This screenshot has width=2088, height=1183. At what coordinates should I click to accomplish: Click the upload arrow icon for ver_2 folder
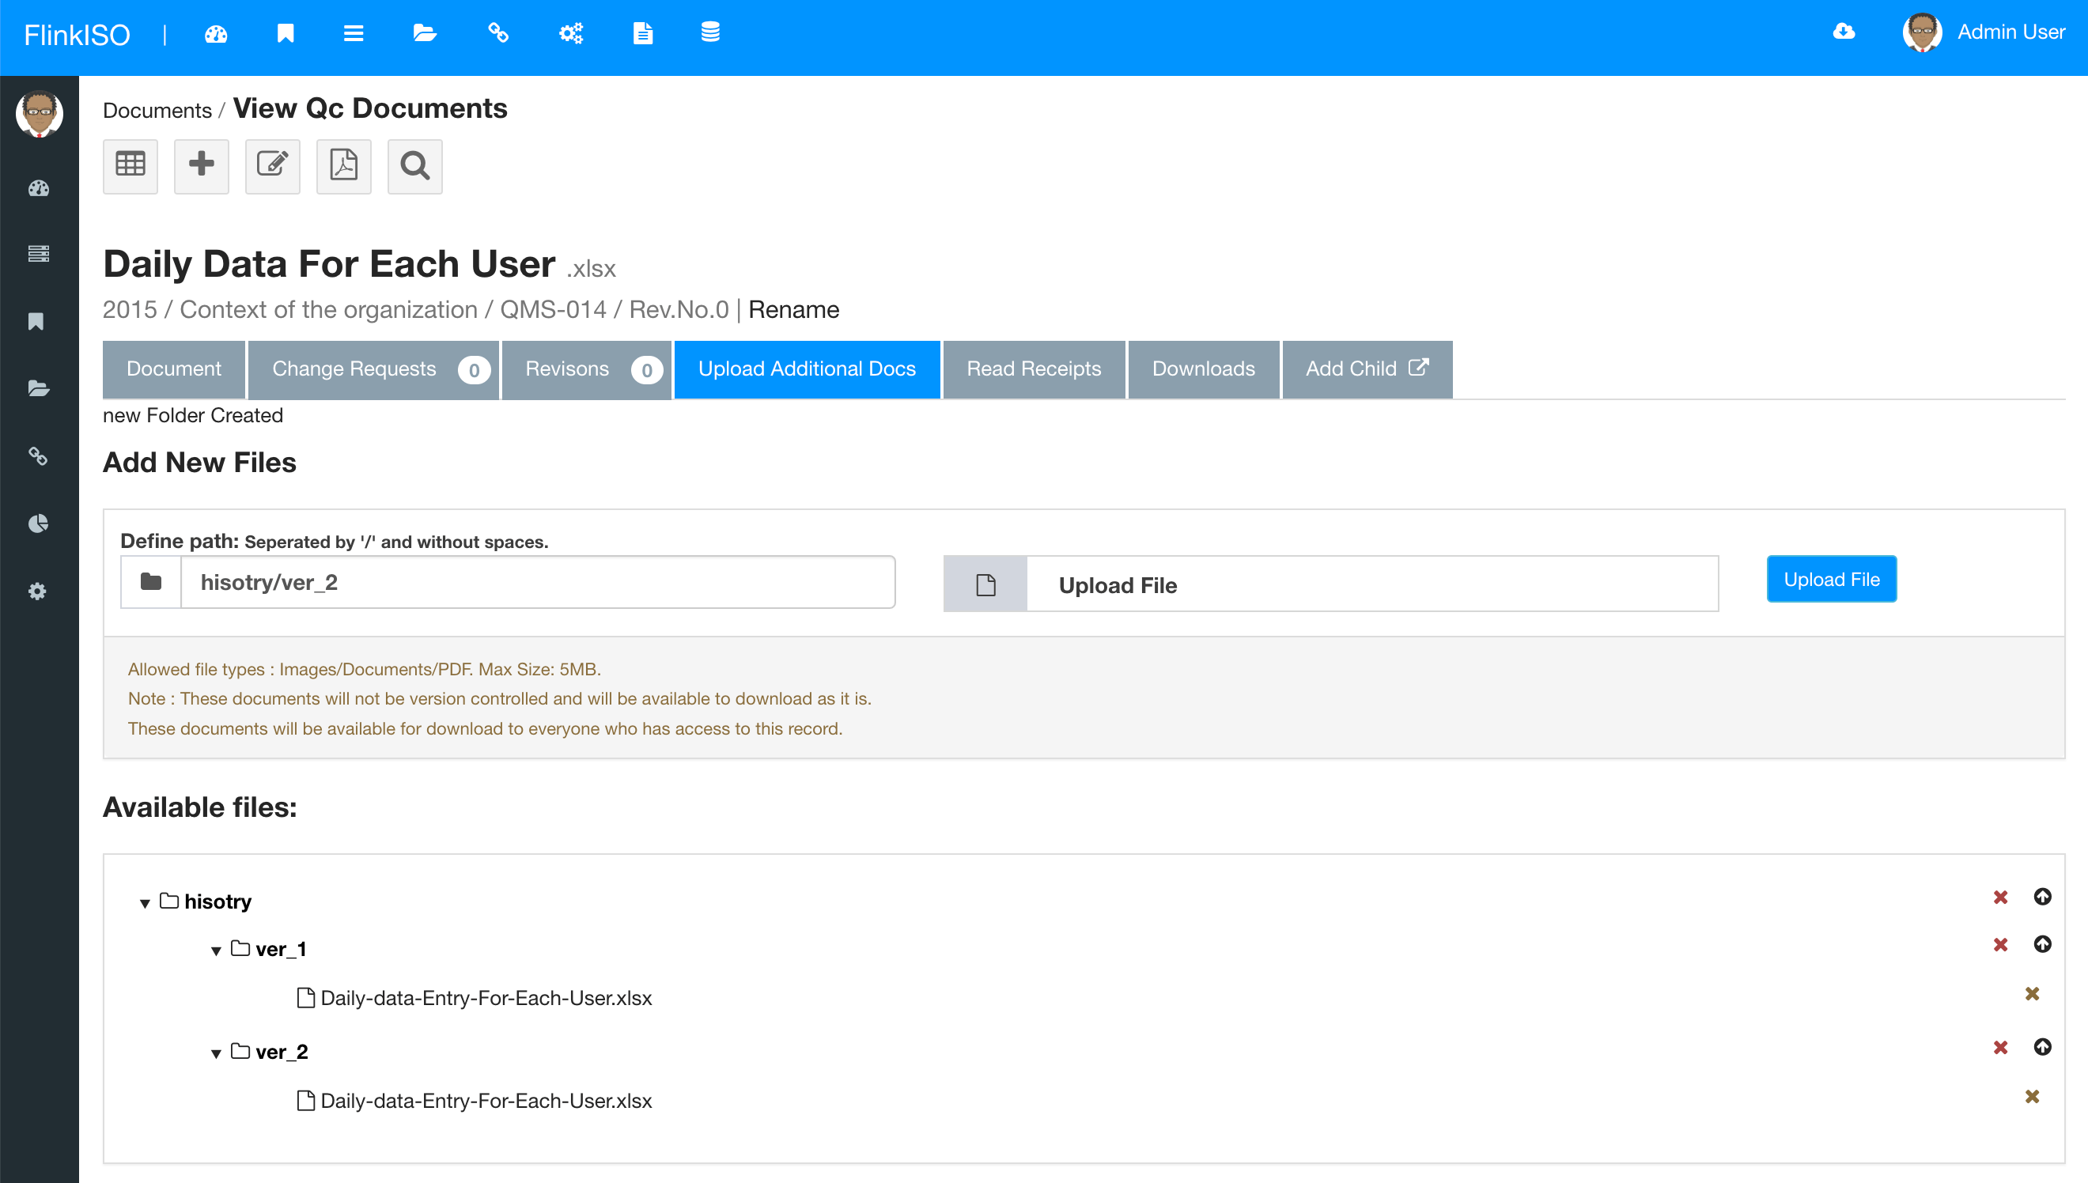(2041, 1046)
